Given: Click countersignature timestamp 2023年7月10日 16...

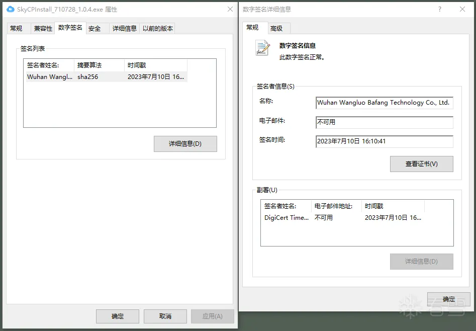Looking at the screenshot, I should [393, 218].
